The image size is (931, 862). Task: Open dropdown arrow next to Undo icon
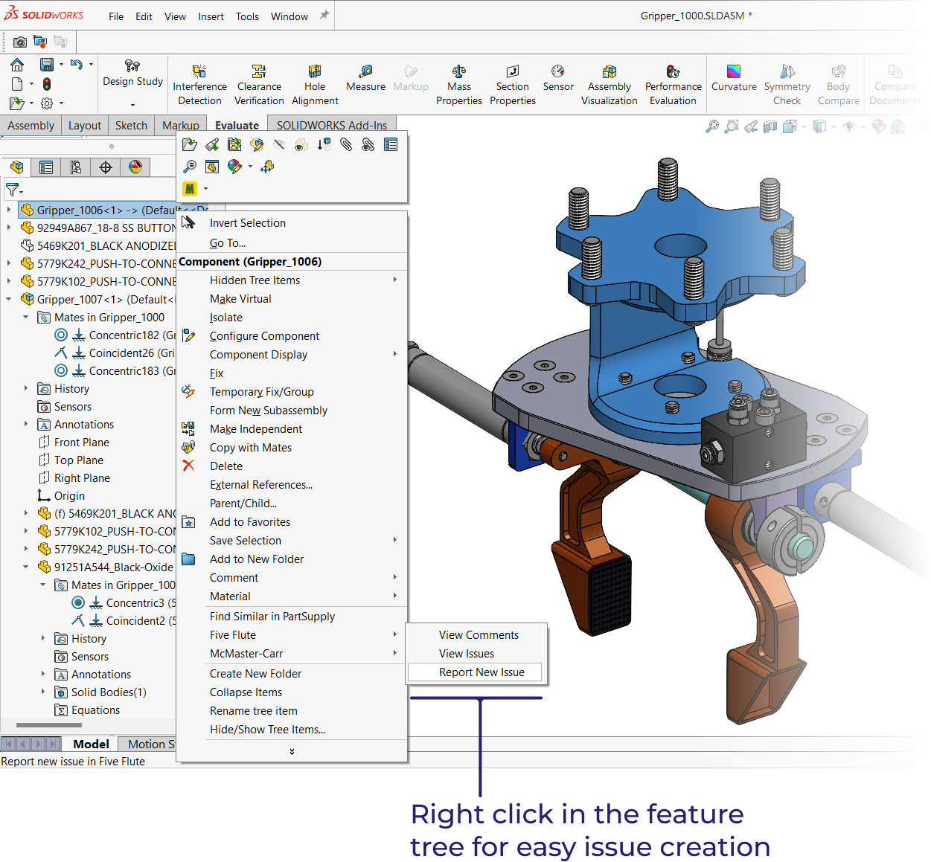point(91,65)
